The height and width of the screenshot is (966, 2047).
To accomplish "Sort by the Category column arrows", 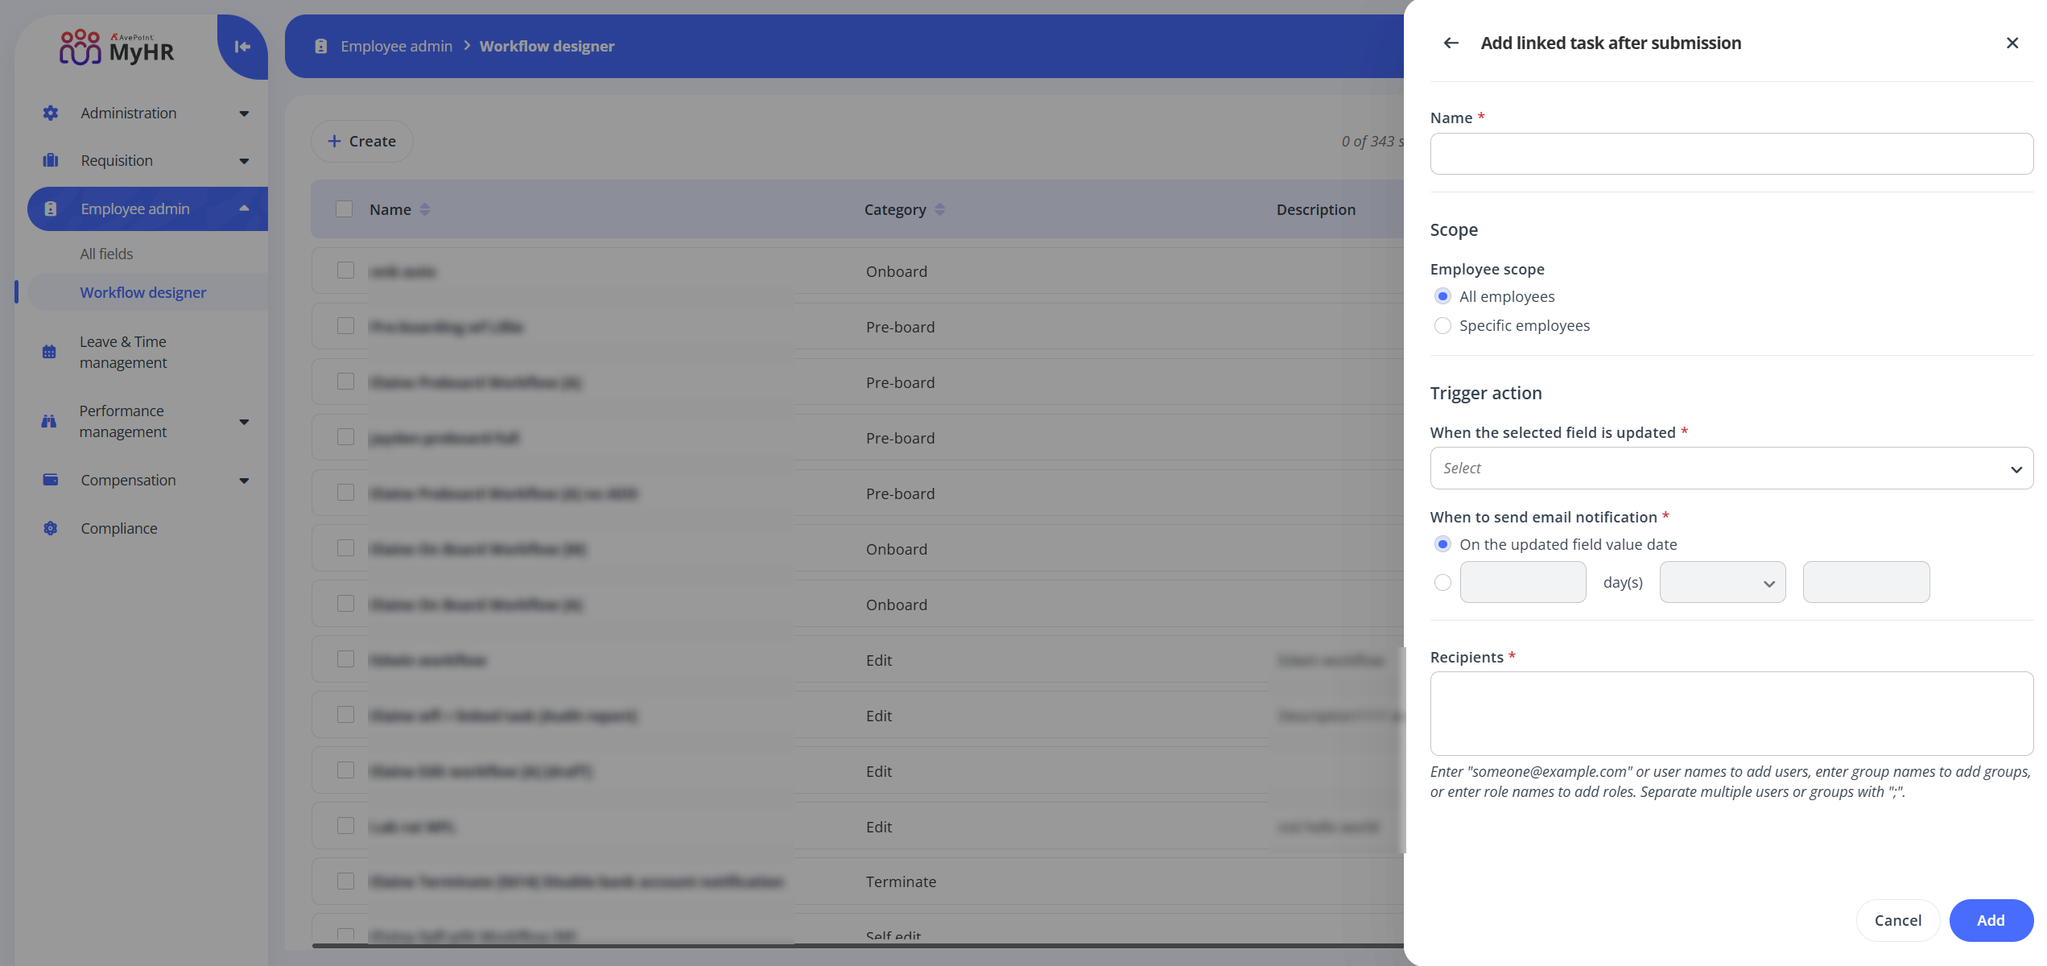I will (939, 209).
